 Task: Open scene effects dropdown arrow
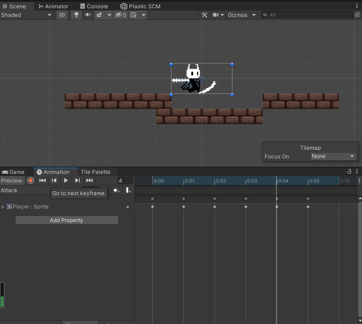109,15
